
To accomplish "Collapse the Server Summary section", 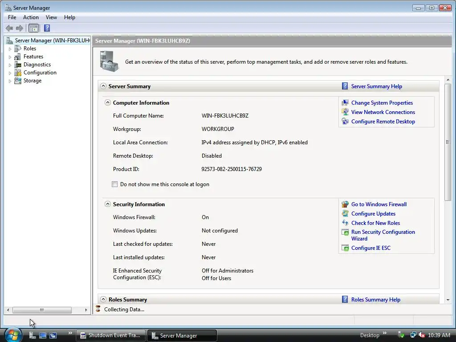I will 103,86.
